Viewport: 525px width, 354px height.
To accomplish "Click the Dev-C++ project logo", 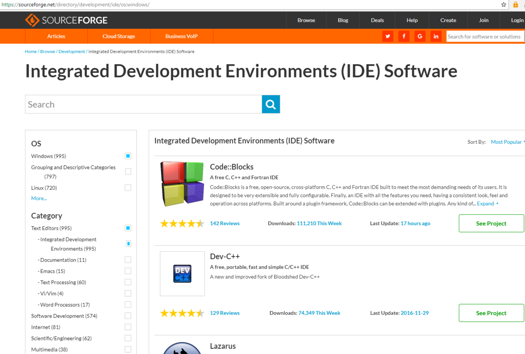I will 182,274.
